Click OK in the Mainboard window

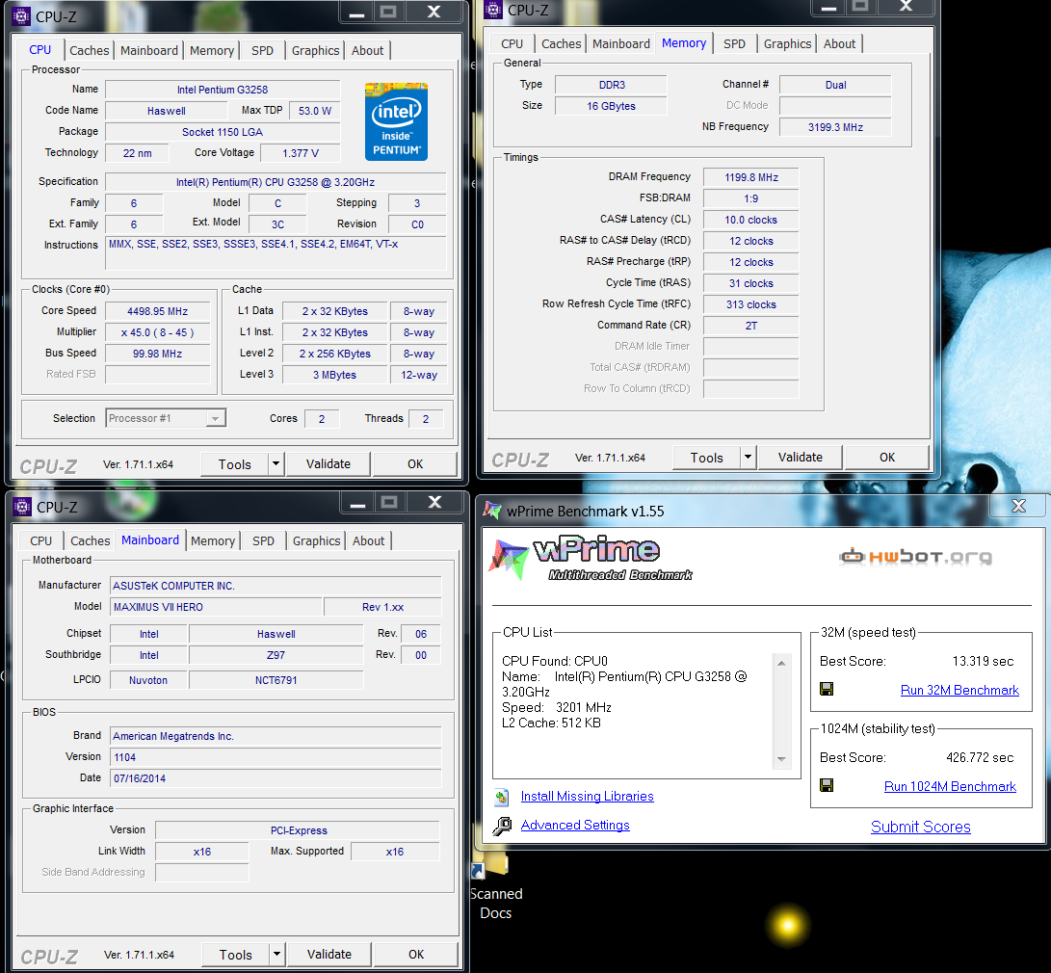(x=416, y=955)
